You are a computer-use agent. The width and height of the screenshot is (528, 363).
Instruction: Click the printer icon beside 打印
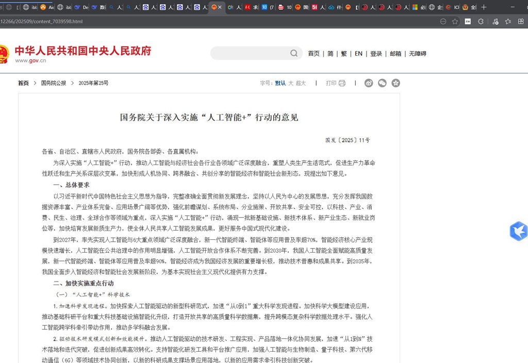[342, 83]
